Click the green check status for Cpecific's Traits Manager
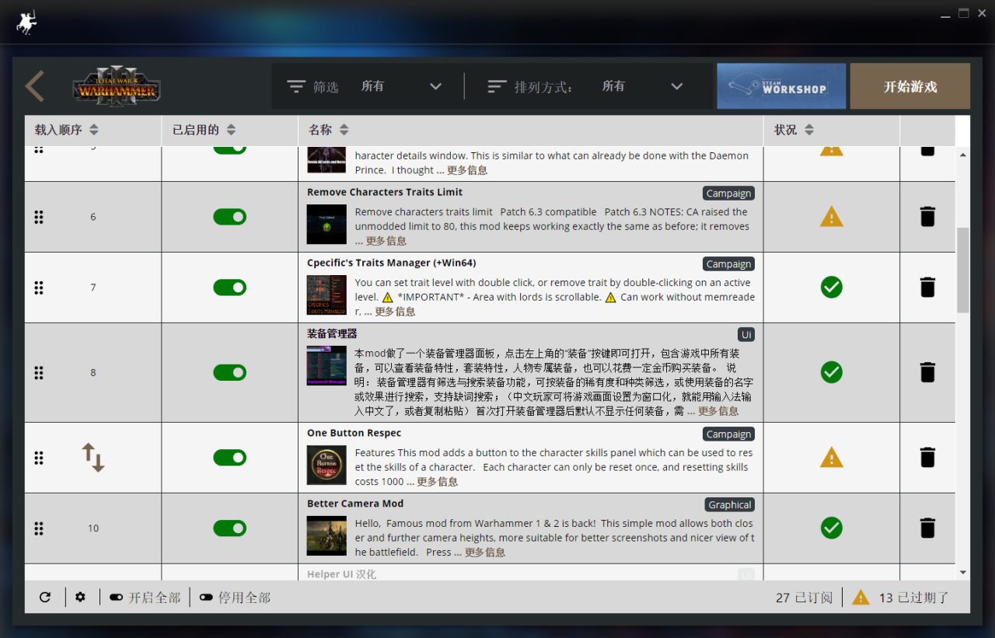 831,288
